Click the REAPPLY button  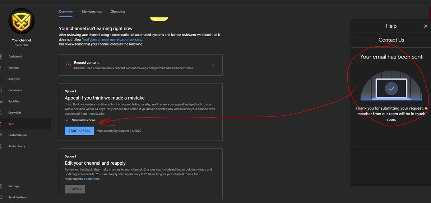click(75, 189)
